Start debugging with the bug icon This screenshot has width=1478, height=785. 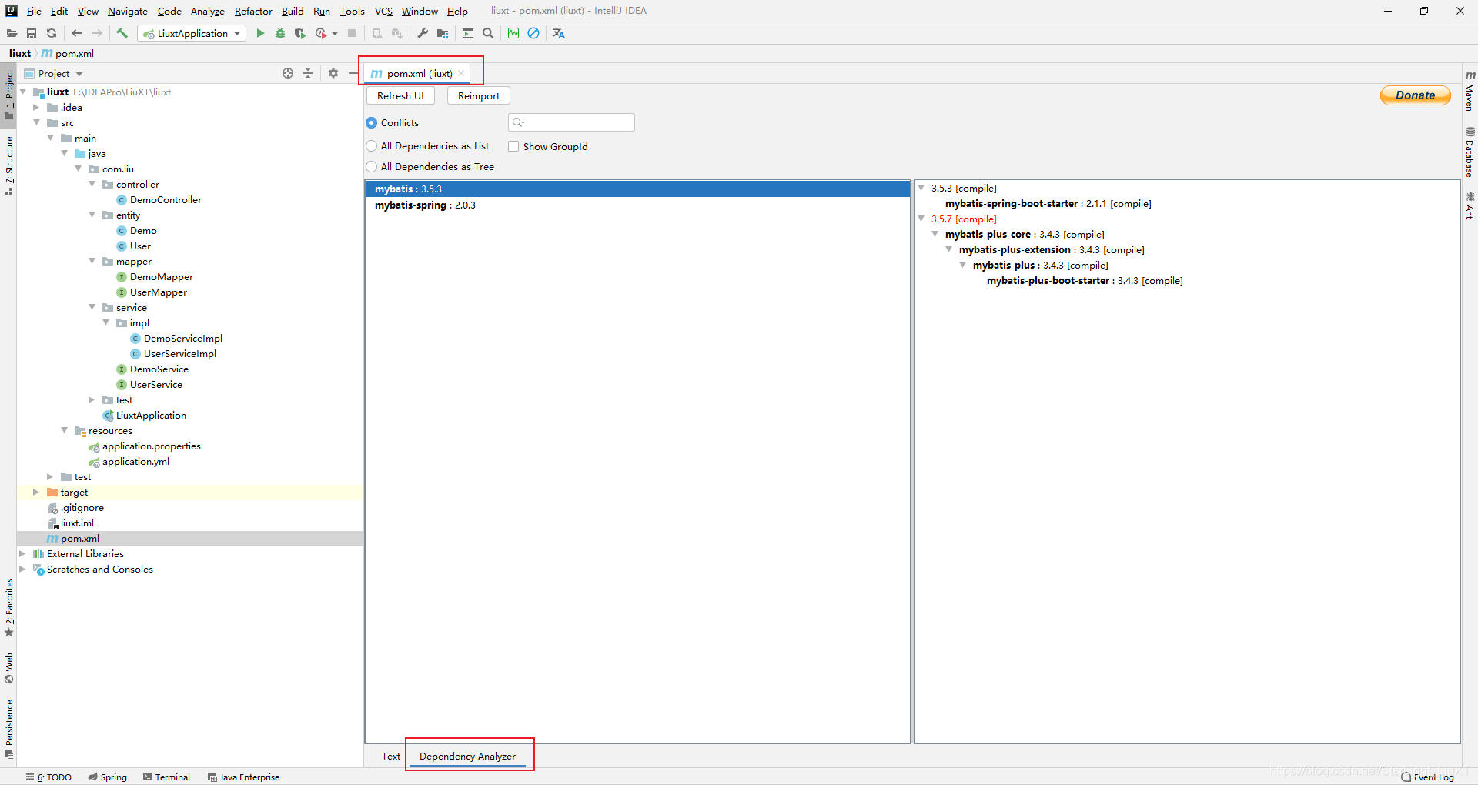280,33
